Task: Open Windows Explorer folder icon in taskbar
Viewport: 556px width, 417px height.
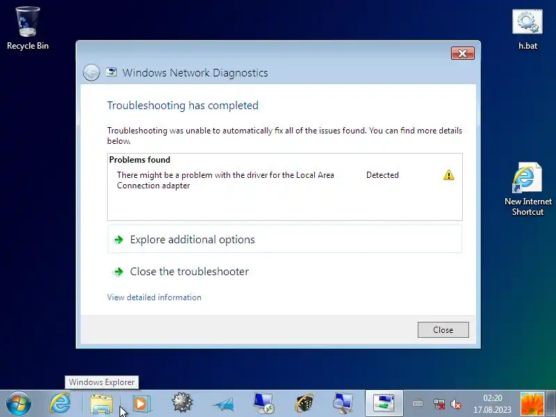Action: click(x=101, y=404)
